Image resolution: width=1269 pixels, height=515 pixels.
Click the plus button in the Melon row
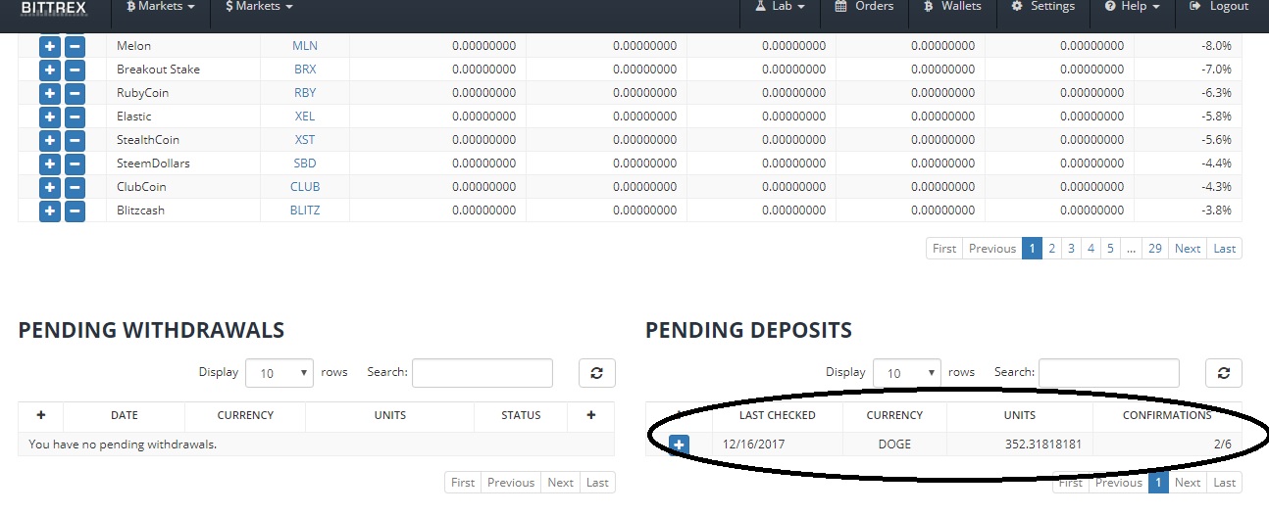[50, 46]
